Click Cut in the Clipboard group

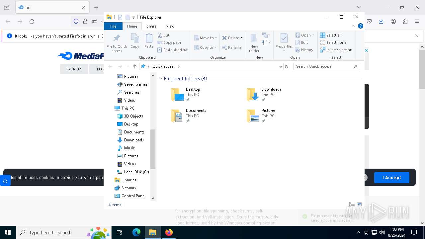[x=163, y=35]
